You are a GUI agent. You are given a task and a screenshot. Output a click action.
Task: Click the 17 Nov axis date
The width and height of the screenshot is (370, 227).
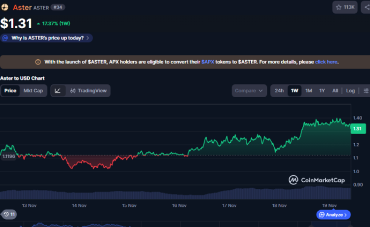[229, 205]
